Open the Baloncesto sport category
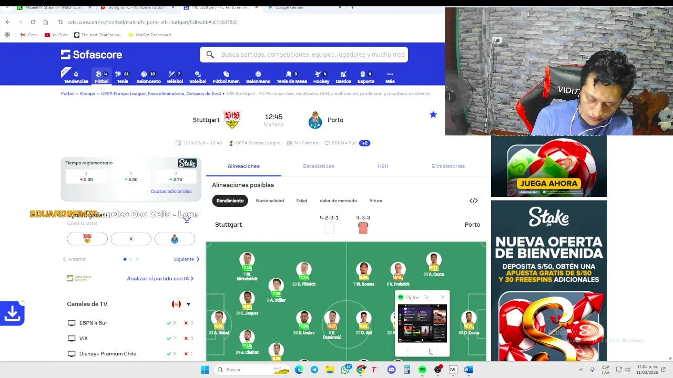673x378 pixels. pos(148,77)
